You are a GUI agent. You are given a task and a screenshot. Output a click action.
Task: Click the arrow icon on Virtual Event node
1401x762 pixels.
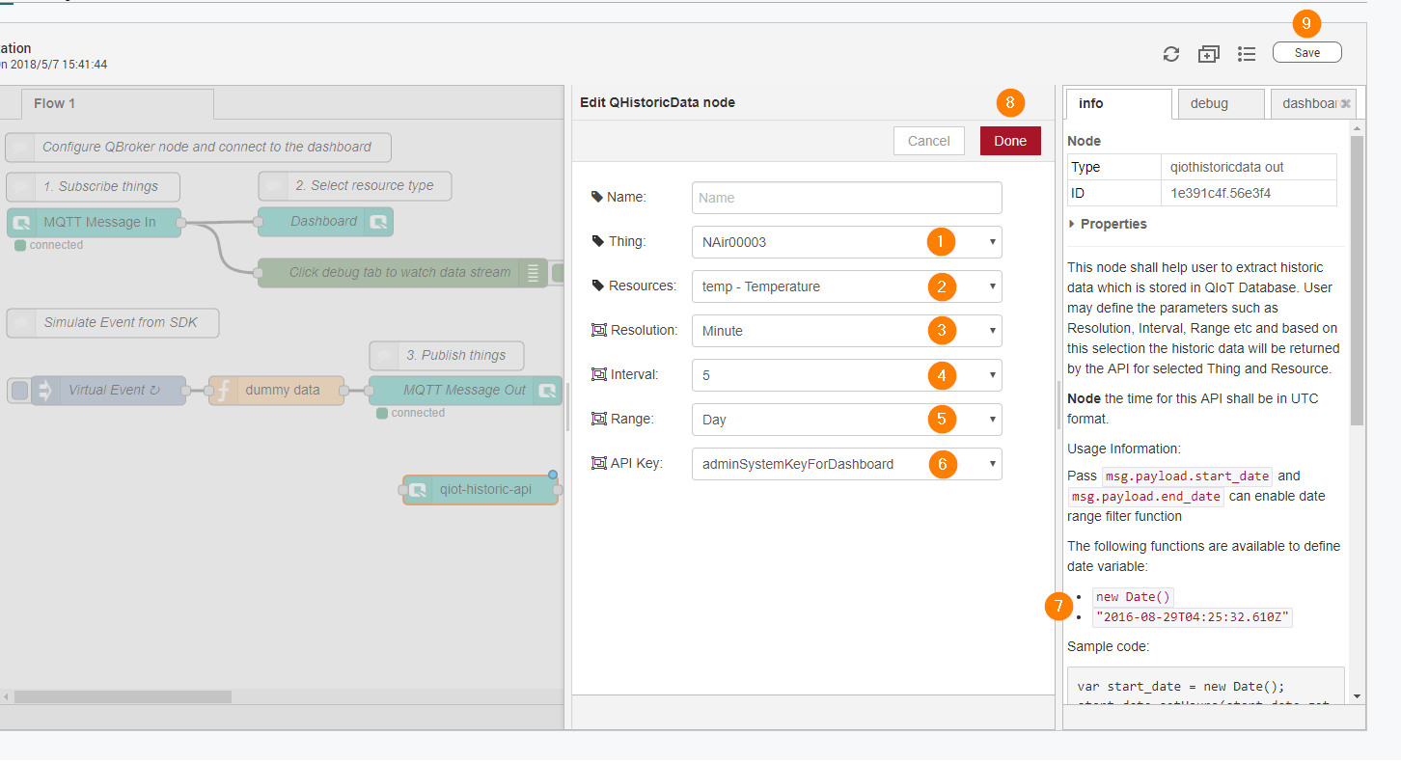(45, 391)
